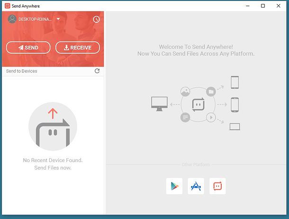Maximize the Send Anywhere window
The width and height of the screenshot is (289, 219).
click(263, 6)
